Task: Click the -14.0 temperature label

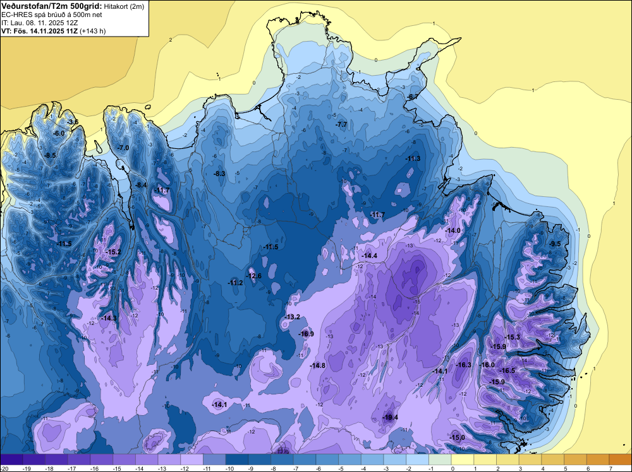Action: 453,230
